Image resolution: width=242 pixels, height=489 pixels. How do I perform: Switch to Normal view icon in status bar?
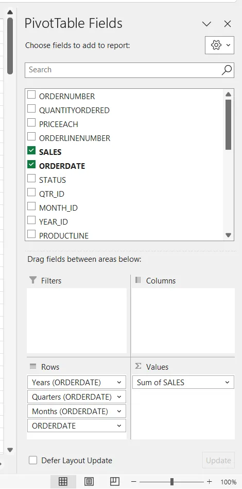tap(63, 482)
